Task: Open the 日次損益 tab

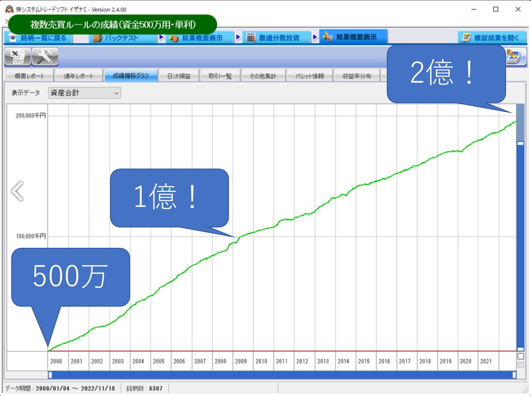Action: (x=179, y=76)
